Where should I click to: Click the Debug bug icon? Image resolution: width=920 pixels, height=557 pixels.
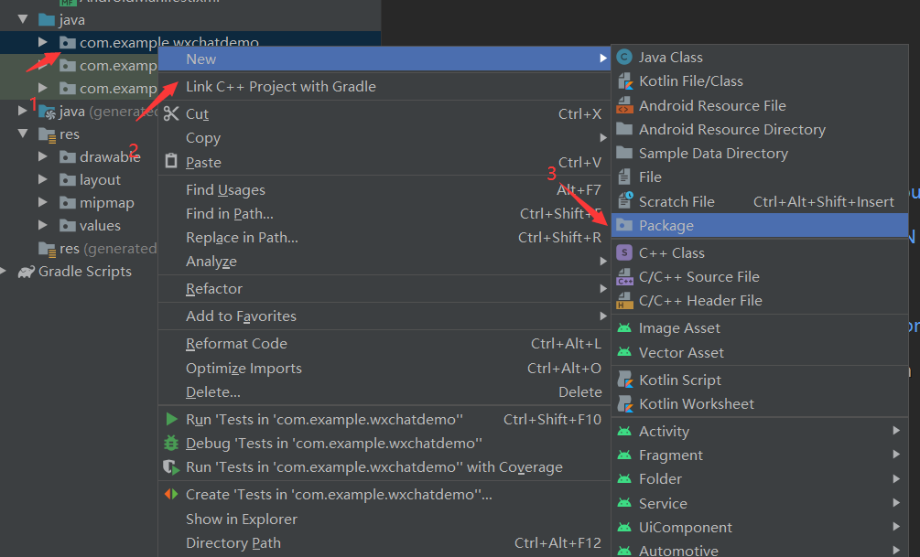[x=171, y=444]
